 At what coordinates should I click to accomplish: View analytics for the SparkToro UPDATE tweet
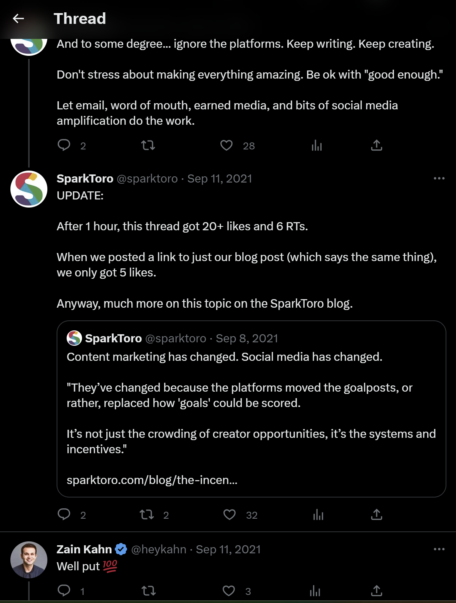pyautogui.click(x=318, y=514)
